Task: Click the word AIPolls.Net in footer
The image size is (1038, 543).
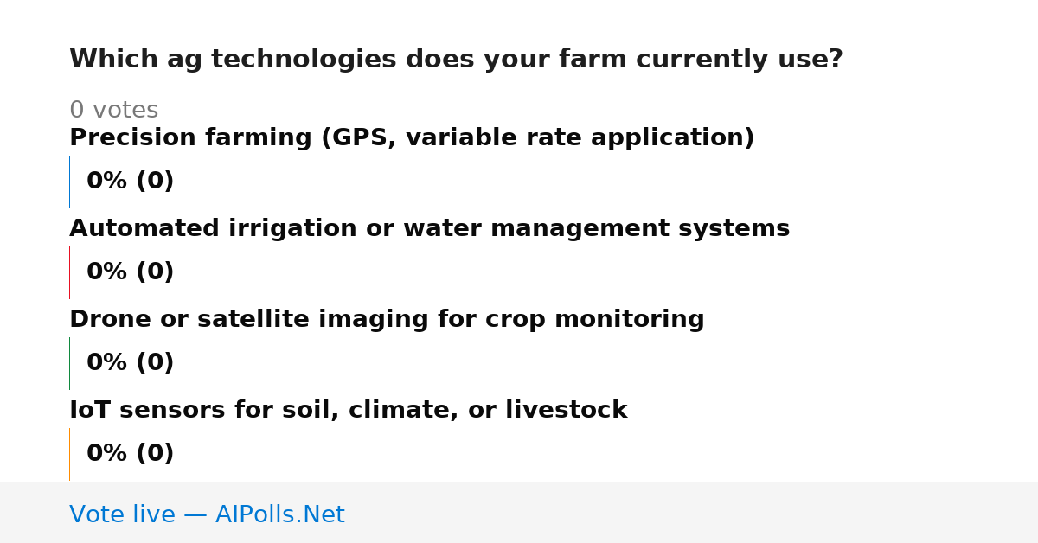Action: coord(279,514)
